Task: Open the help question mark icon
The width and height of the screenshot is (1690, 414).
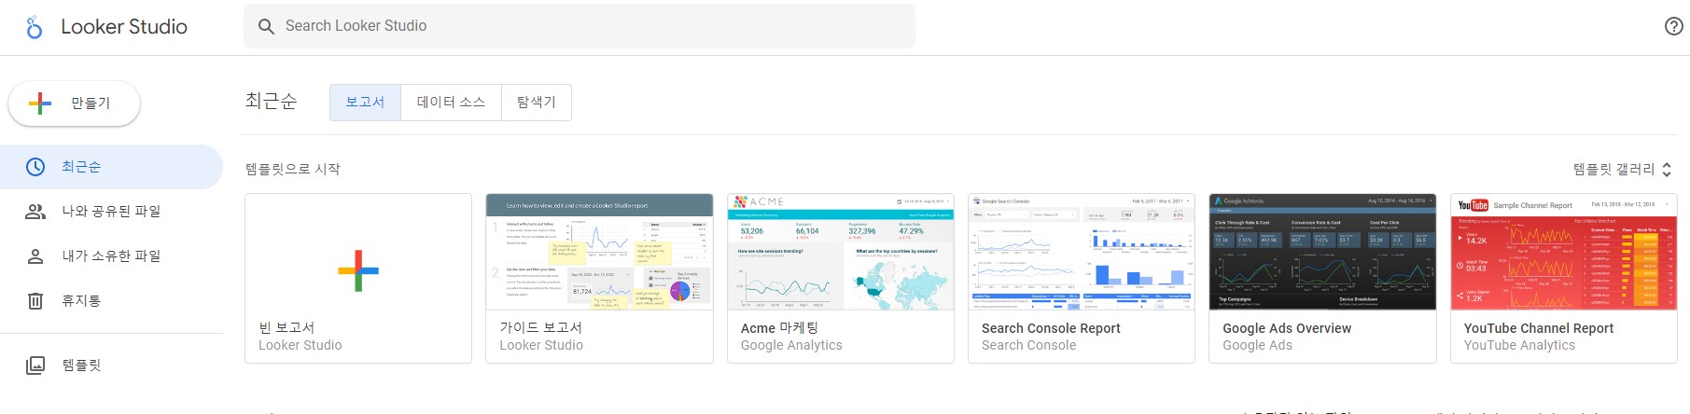Action: pos(1674,26)
